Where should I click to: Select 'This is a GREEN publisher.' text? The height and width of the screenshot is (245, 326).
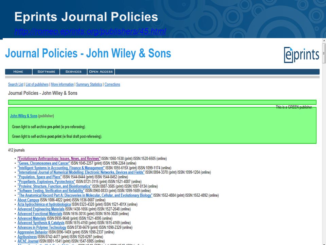click(x=294, y=107)
